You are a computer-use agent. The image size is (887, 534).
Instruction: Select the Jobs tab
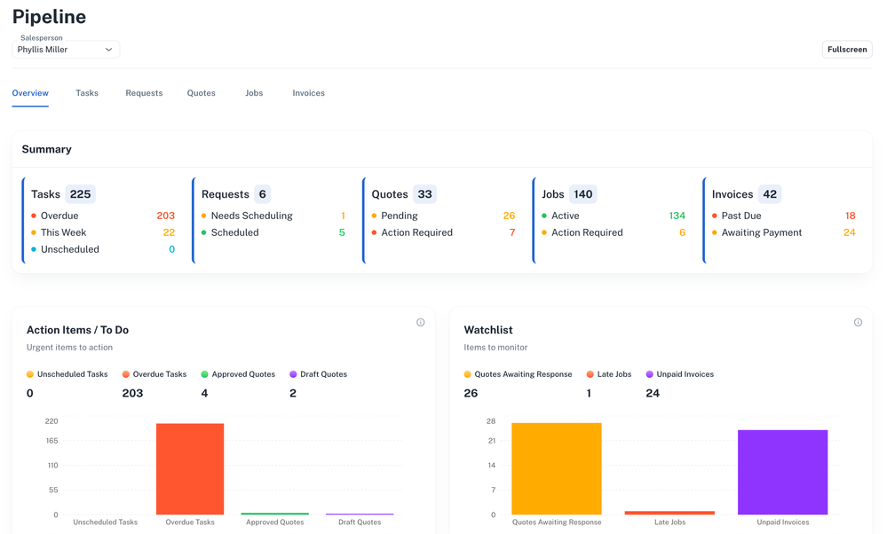pos(254,93)
